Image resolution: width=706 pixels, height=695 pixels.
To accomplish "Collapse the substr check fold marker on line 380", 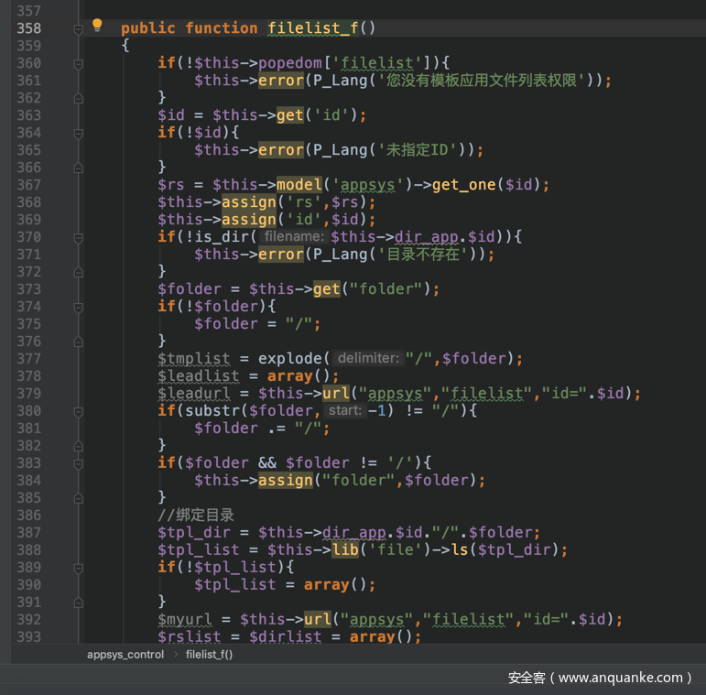I will [79, 412].
